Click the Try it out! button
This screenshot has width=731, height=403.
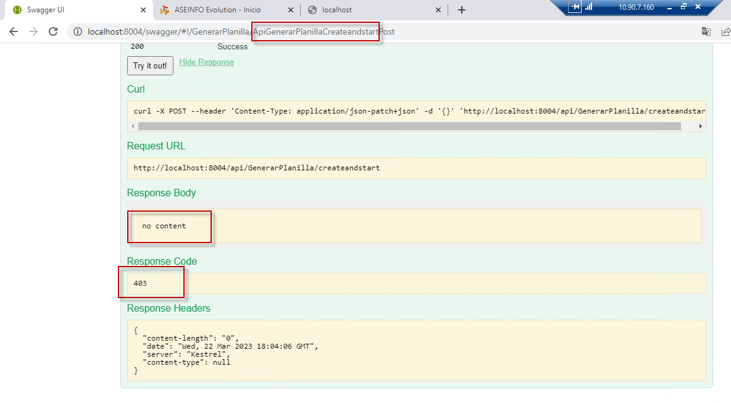pyautogui.click(x=150, y=65)
